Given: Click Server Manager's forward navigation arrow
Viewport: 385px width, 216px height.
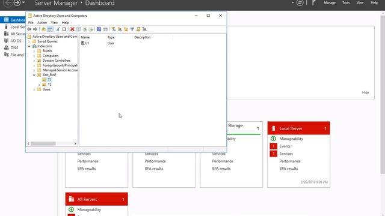Looking at the screenshot, I should click(x=17, y=3).
